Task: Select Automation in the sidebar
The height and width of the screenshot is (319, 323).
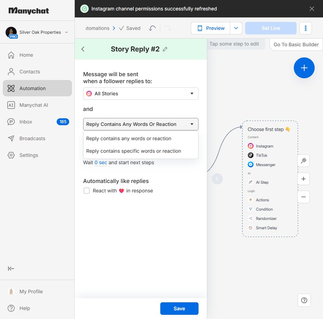Action: point(37,88)
